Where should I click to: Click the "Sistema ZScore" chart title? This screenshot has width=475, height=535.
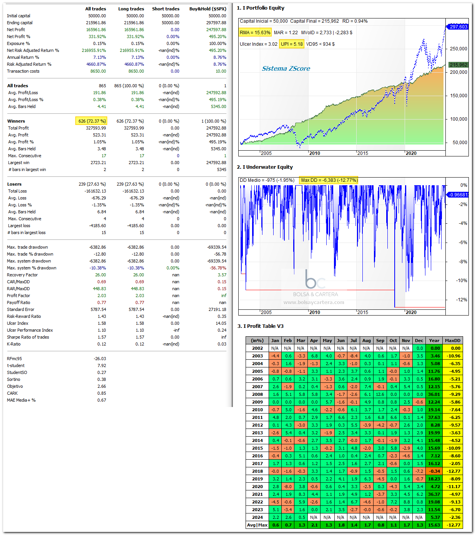click(x=286, y=68)
